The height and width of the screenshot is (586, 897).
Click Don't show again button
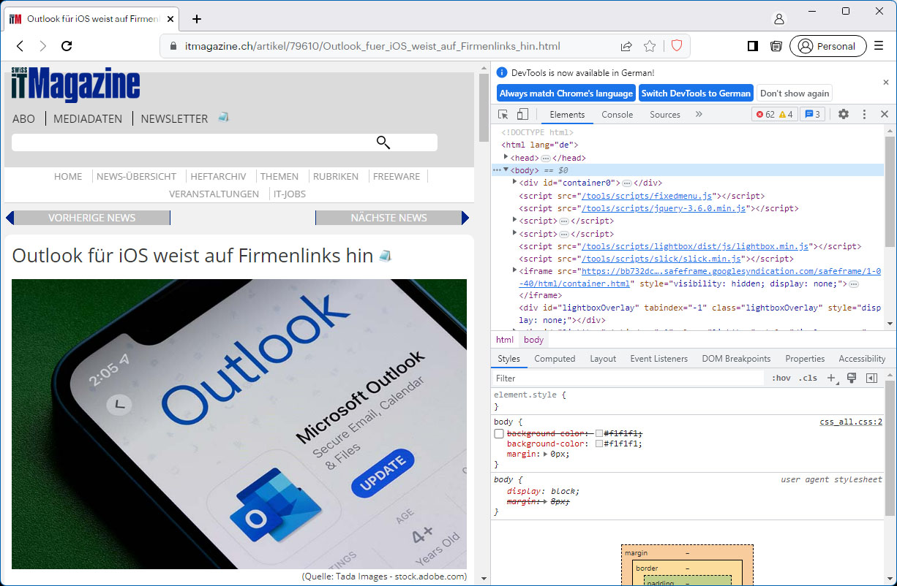click(x=795, y=94)
